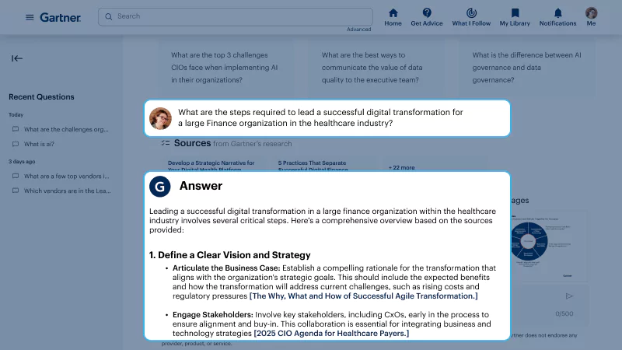The height and width of the screenshot is (350, 622).
Task: Click chat icon beside 'Which vendors are in the Lea...'
Action: tap(16, 191)
